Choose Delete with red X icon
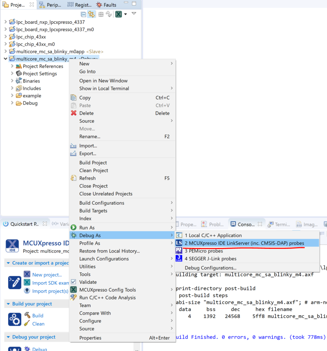The image size is (327, 351). [122, 113]
